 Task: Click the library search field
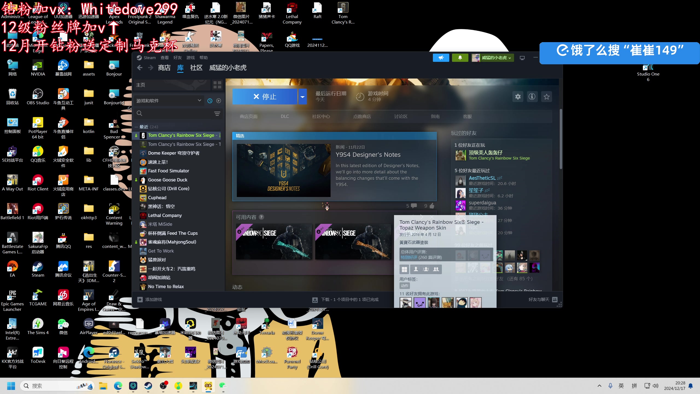coord(177,113)
